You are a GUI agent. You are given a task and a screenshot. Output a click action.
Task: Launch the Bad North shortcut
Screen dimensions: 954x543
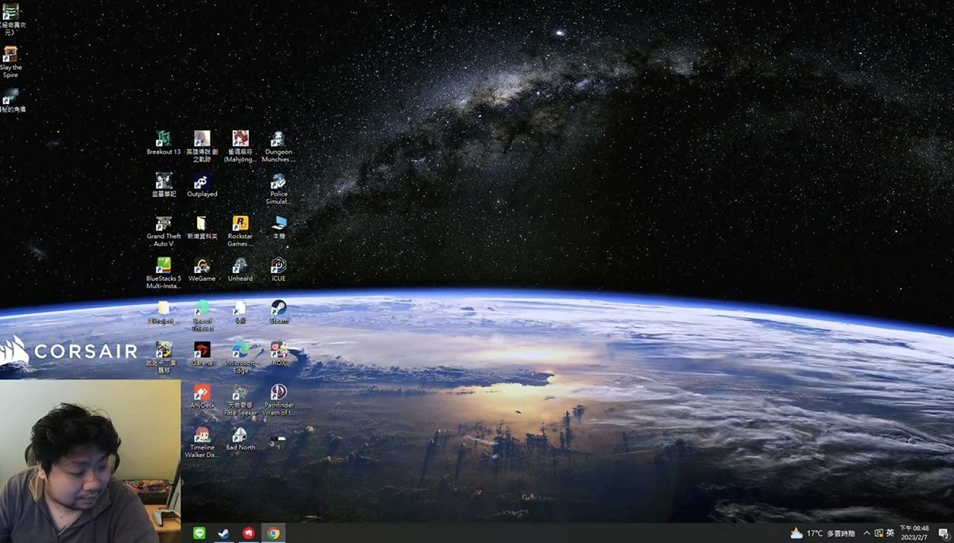pos(240,439)
